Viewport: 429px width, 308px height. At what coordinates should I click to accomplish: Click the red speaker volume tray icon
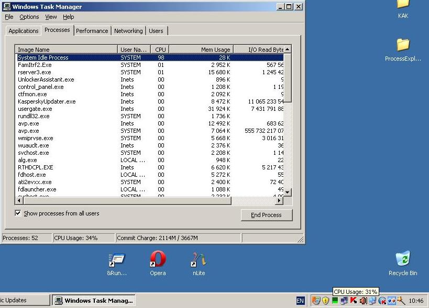click(364, 301)
